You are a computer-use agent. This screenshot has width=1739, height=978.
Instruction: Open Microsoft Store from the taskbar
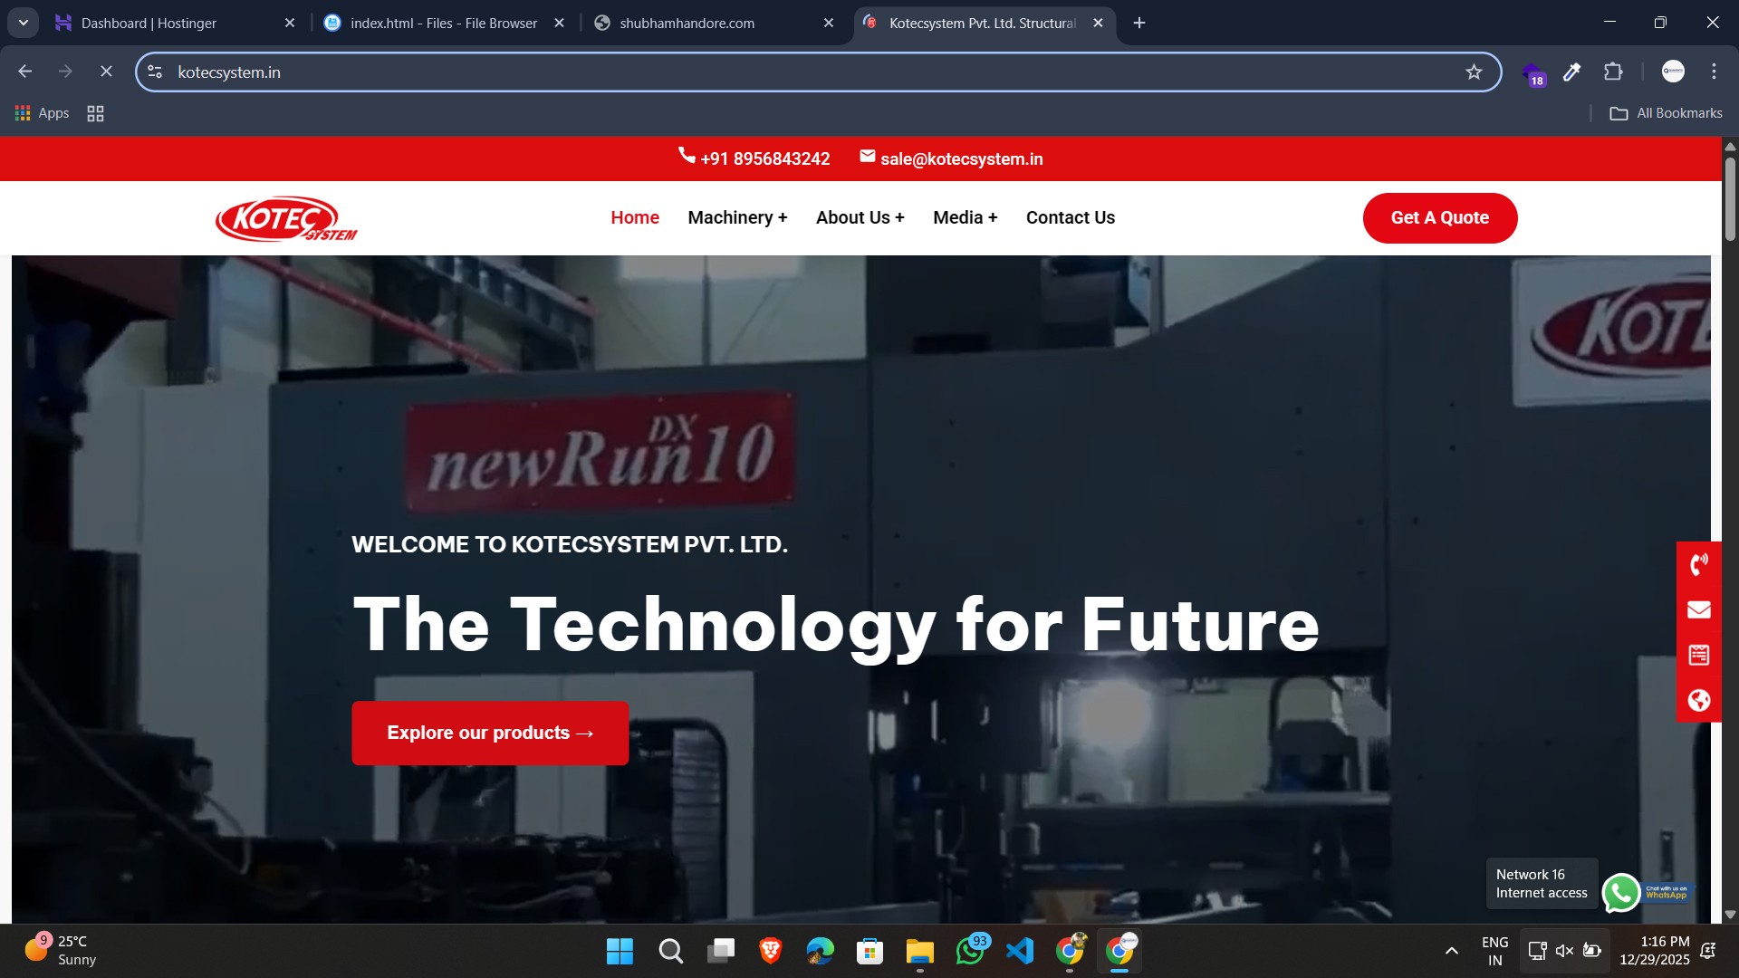(869, 951)
